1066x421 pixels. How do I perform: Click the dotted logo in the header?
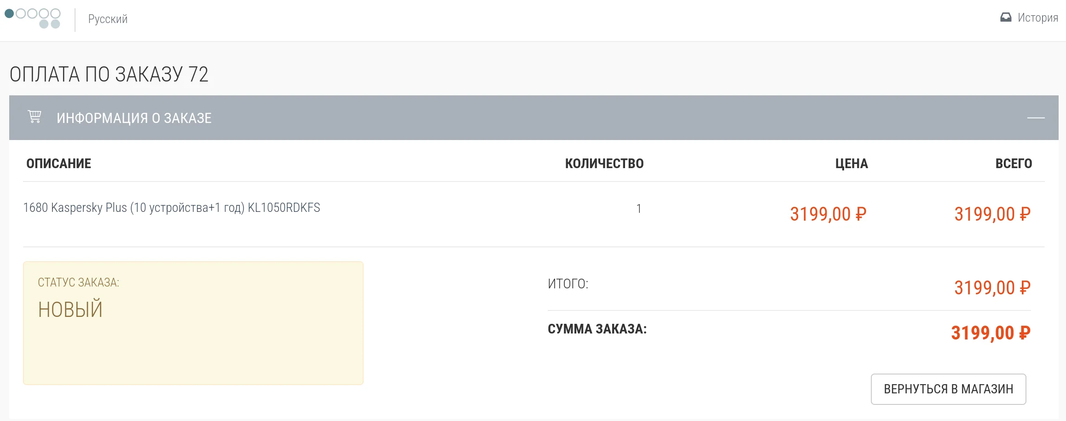point(33,18)
